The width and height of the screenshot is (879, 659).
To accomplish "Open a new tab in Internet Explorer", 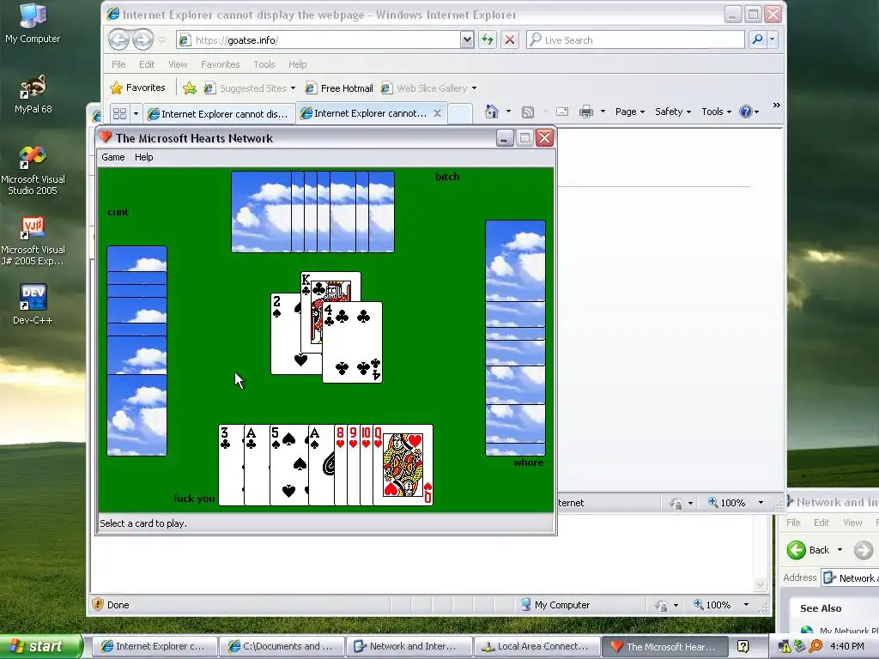I will coord(461,114).
